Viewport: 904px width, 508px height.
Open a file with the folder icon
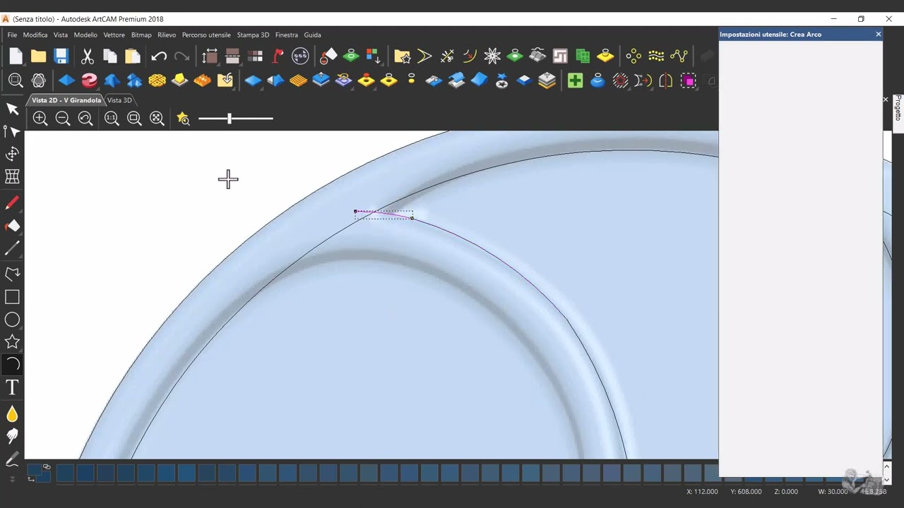38,56
